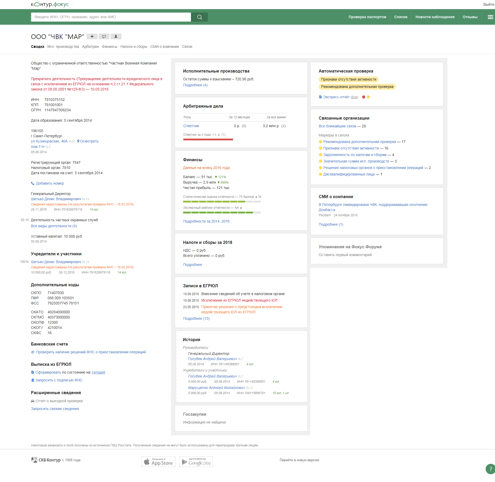Image resolution: width=495 pixels, height=482 pixels.
Task: Switch to the СМИ о компании tab
Action: [x=165, y=47]
